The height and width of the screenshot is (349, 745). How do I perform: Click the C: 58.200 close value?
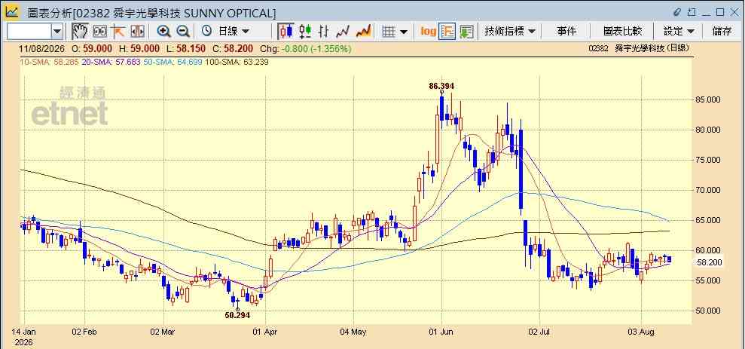tap(233, 48)
